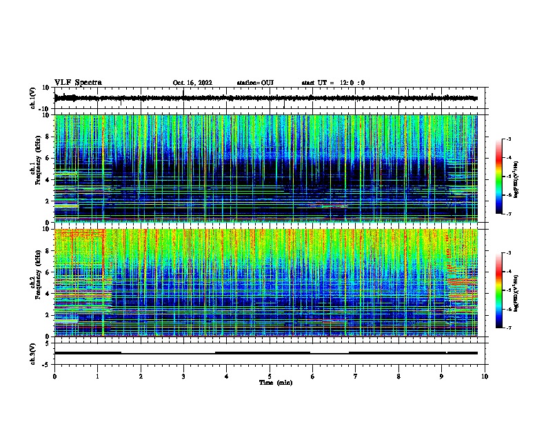Screen dimensions: 546x422
Task: Click the date text "Oct. 16, 2022"
Action: click(192, 83)
